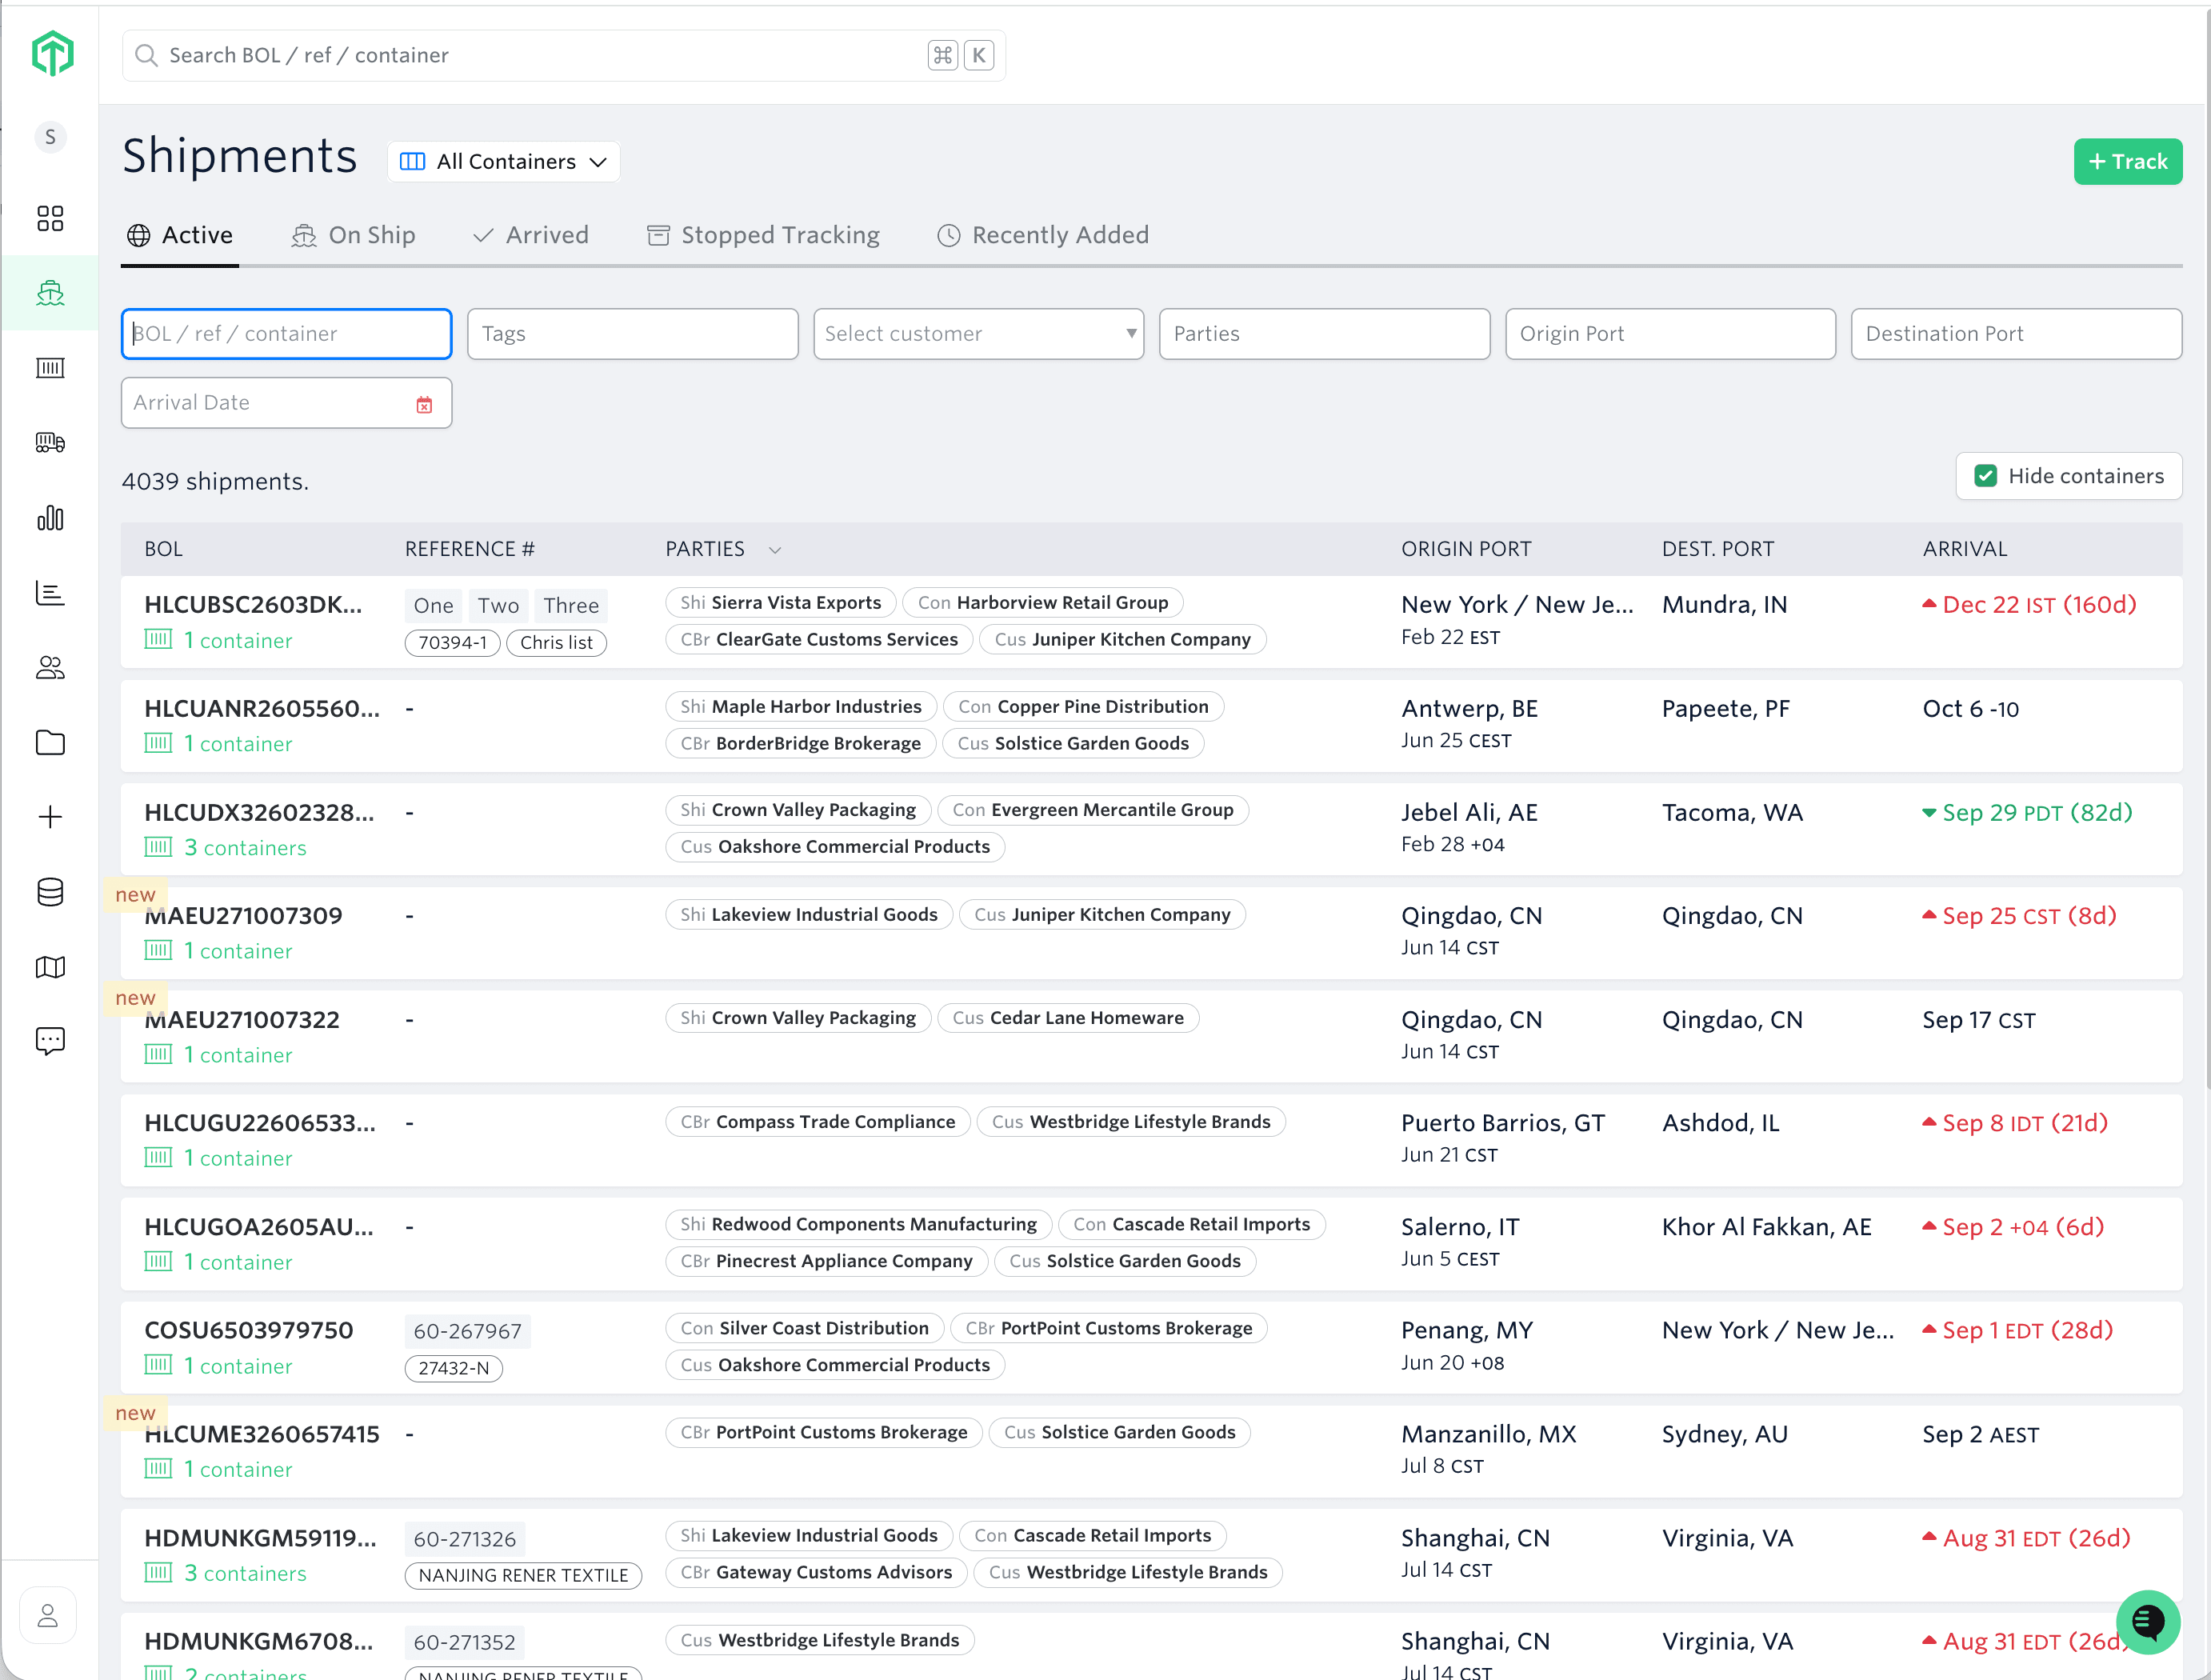Switch to the Recently Added tab
This screenshot has height=1680, width=2211.
tap(1043, 235)
